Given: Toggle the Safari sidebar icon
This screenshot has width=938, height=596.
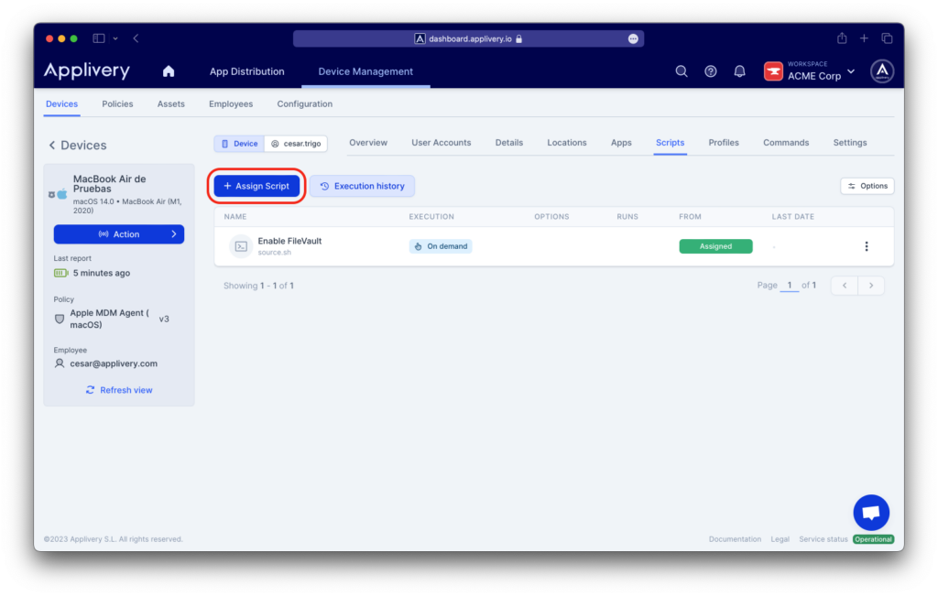Looking at the screenshot, I should click(99, 38).
